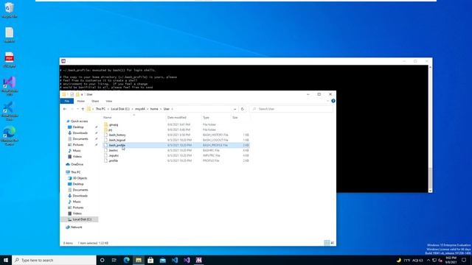Viewport: 472px width, 265px height.
Task: Expand the breadcrumb arrow after msys64
Action: tap(147, 109)
